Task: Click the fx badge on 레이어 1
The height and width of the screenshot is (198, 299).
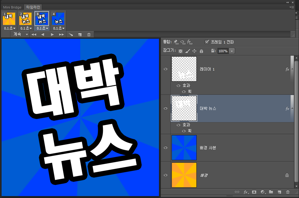Action: [287, 69]
